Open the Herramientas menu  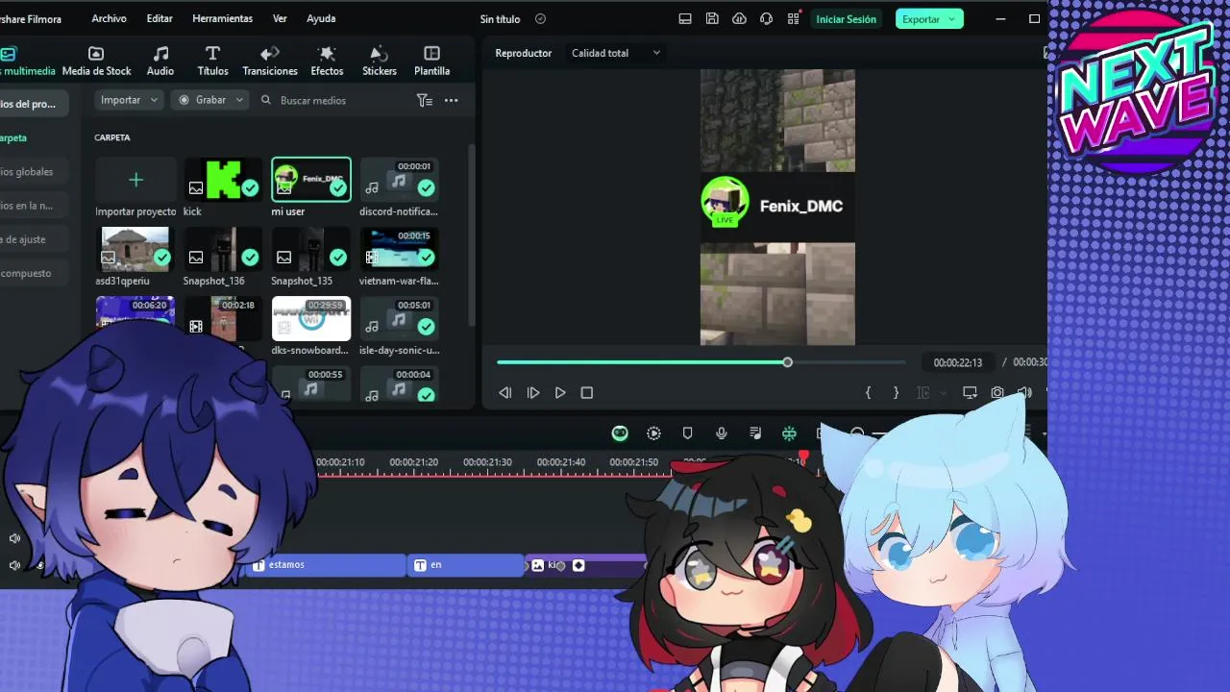tap(222, 18)
